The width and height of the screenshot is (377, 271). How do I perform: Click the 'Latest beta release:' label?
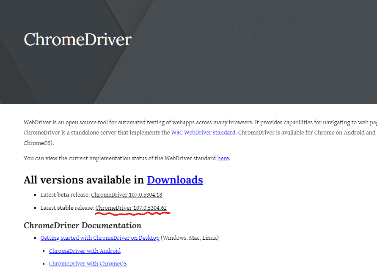65,194
